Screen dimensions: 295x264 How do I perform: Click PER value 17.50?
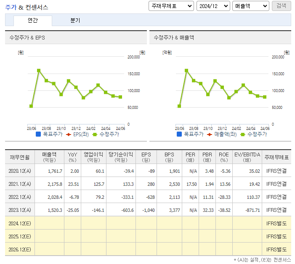click(x=191, y=184)
